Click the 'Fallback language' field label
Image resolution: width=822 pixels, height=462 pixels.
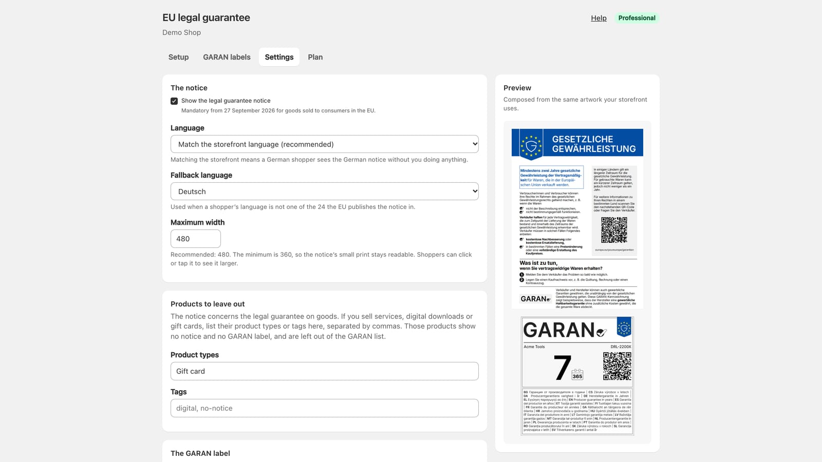(201, 175)
